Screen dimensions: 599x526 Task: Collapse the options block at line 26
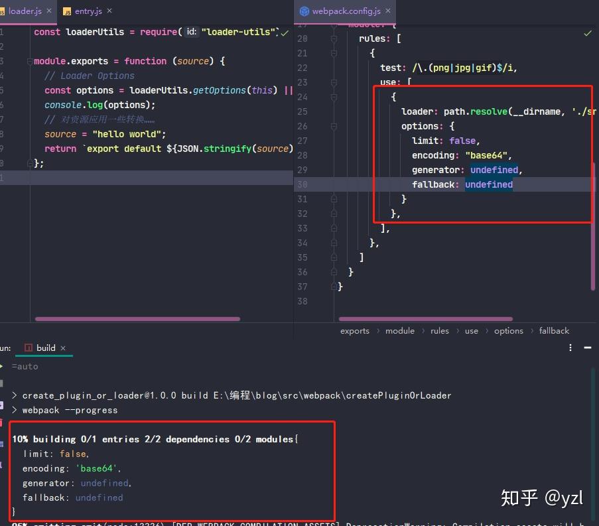pyautogui.click(x=334, y=127)
